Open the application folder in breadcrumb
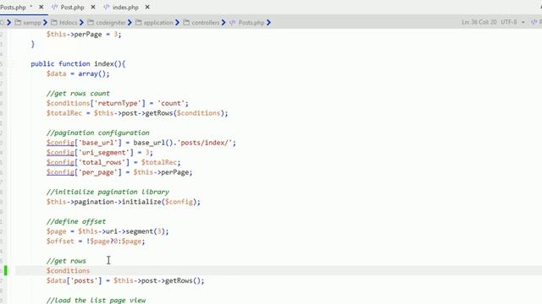 158,23
